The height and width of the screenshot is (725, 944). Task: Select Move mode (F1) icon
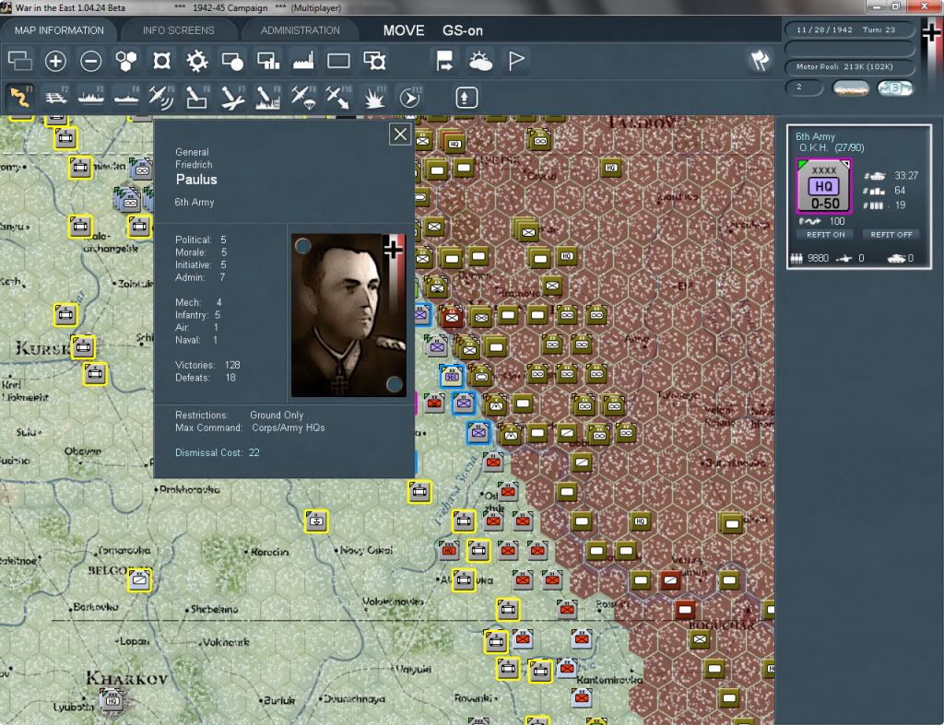pyautogui.click(x=20, y=97)
